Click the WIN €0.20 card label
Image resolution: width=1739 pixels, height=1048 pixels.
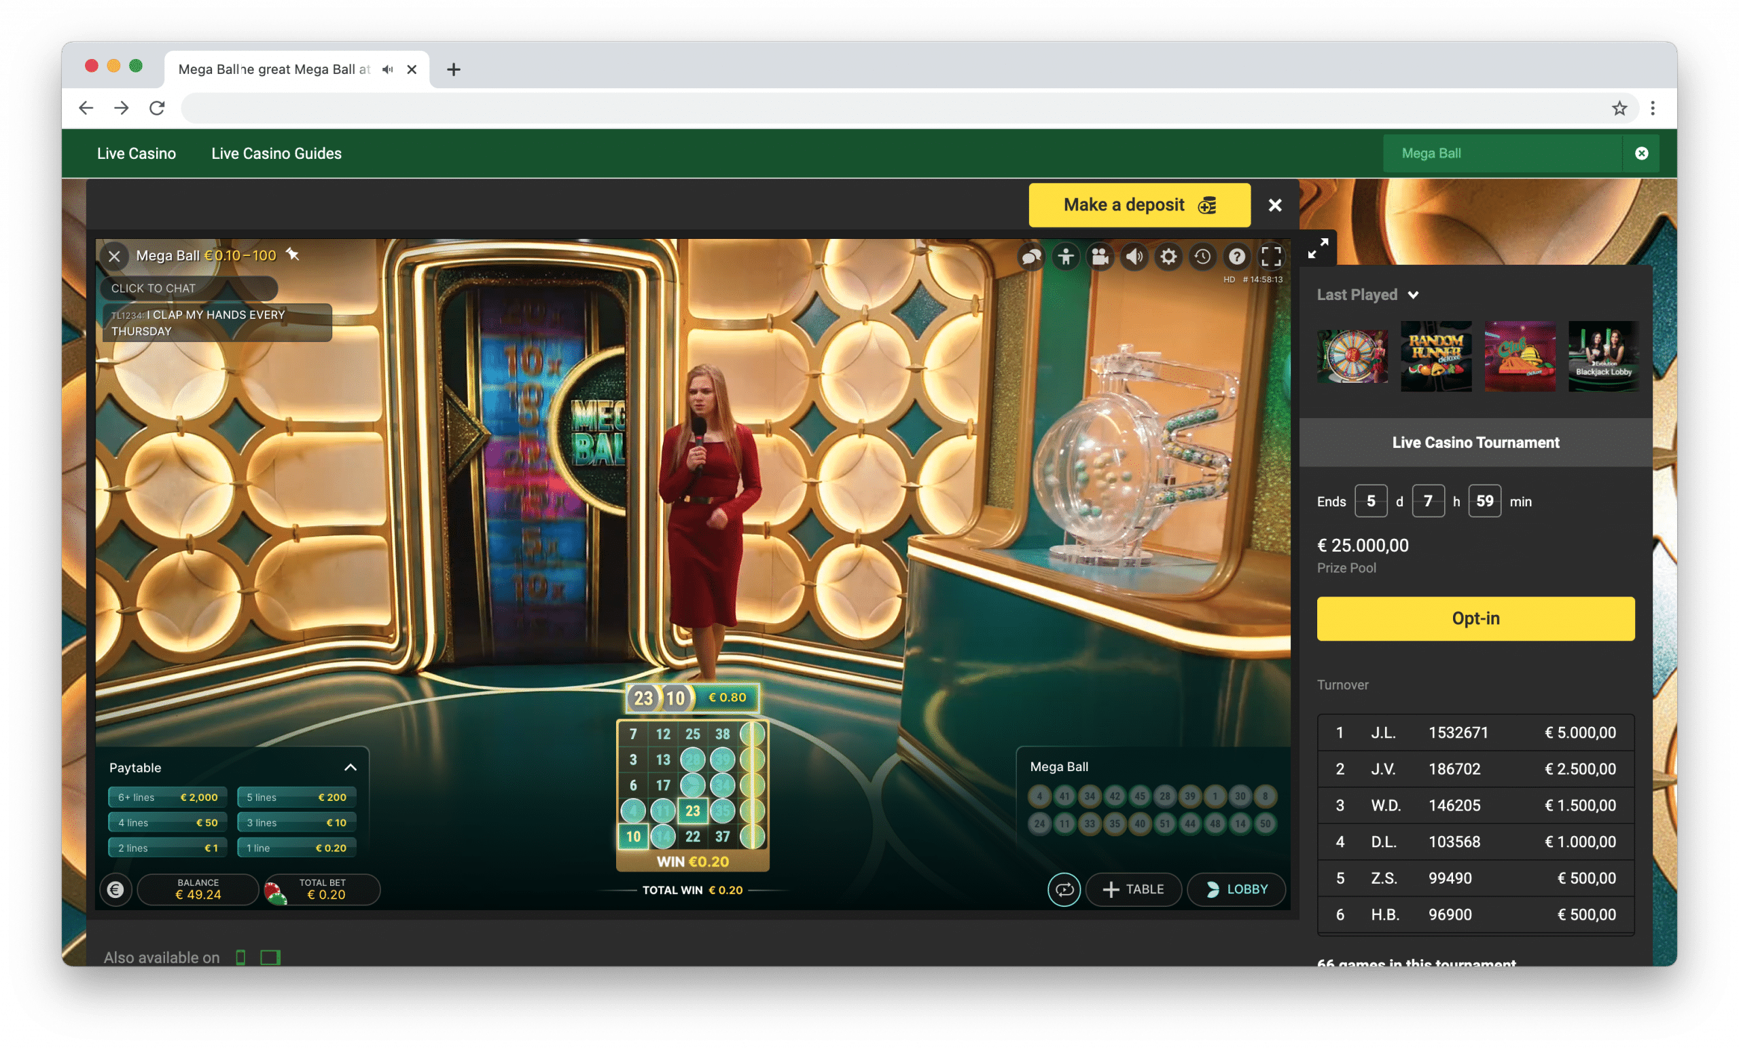[692, 861]
